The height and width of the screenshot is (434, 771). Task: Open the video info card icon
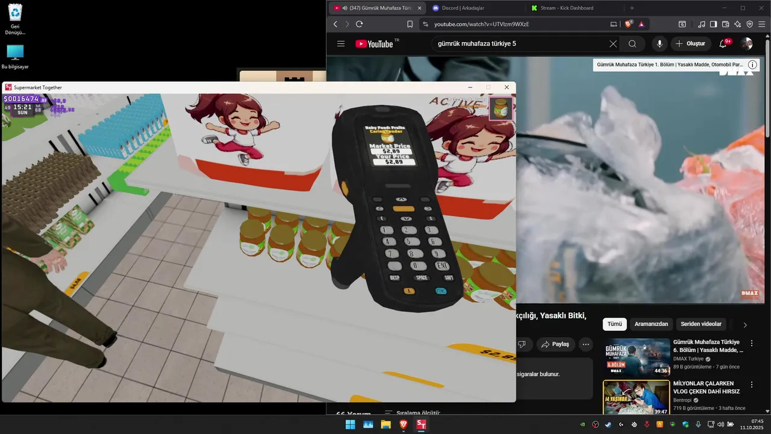[752, 64]
